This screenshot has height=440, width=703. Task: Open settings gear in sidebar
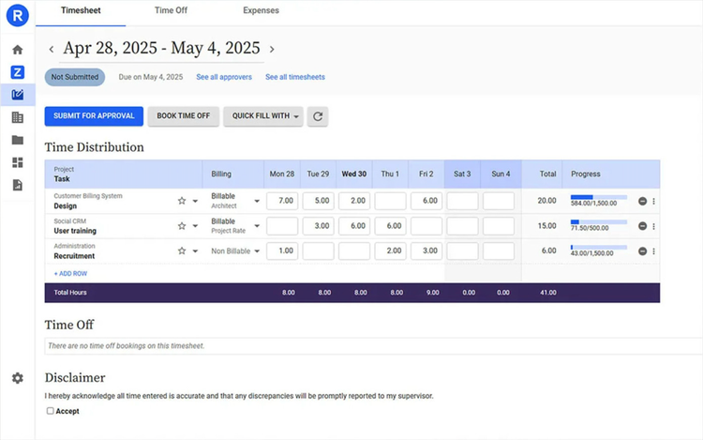(17, 378)
